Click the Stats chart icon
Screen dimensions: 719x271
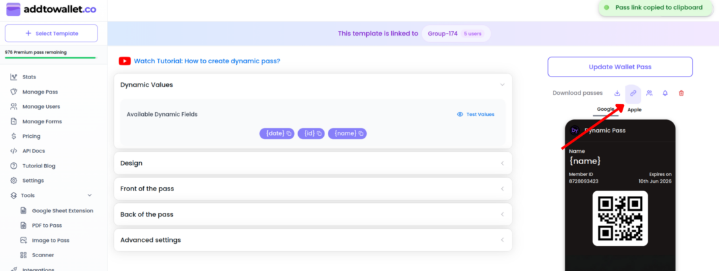14,77
